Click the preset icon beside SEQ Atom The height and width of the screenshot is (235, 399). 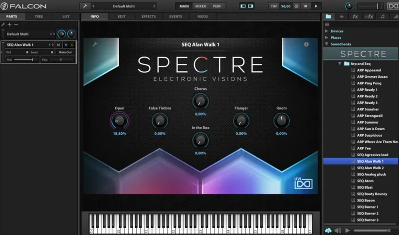pos(353,181)
